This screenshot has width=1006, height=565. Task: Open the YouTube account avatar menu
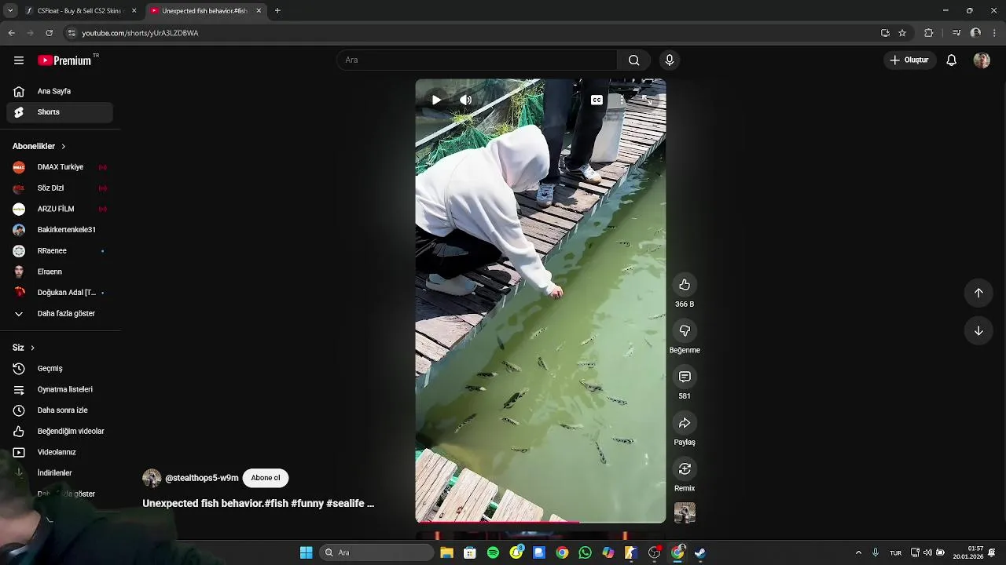coord(982,60)
